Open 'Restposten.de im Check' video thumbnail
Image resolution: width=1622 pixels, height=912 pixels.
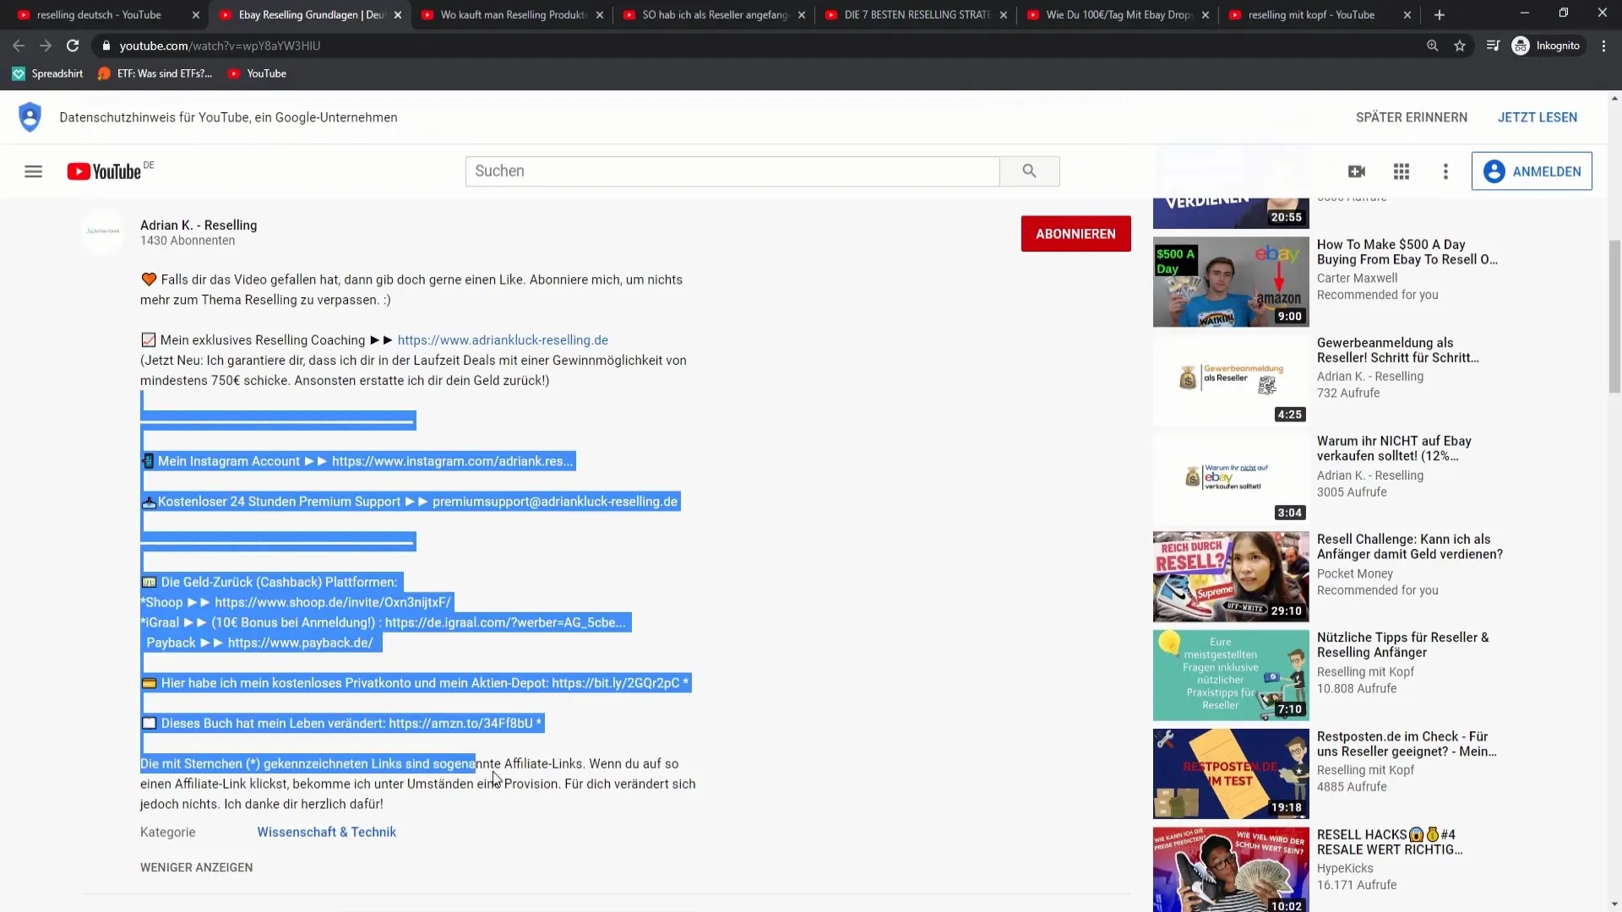tap(1231, 774)
